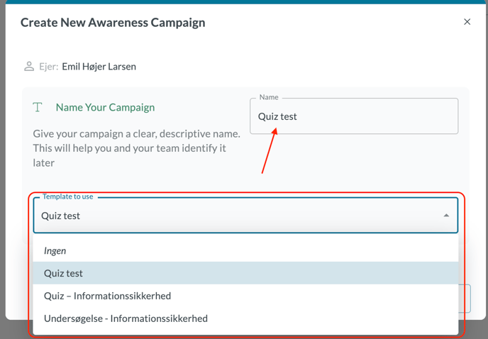Screen dimensions: 488x339
Task: Click the campaign name description paragraph
Action: click(136, 148)
